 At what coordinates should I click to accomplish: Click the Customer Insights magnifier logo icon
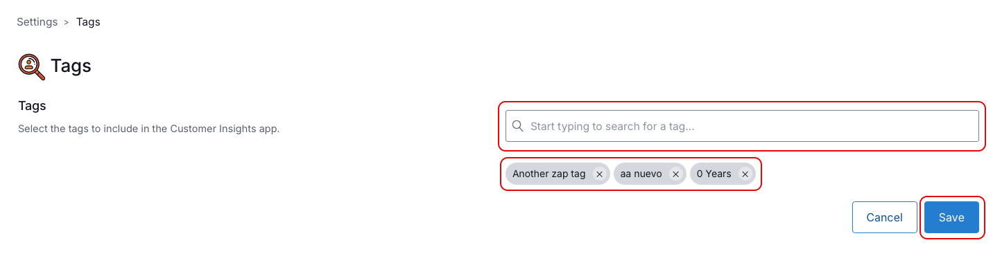[31, 66]
